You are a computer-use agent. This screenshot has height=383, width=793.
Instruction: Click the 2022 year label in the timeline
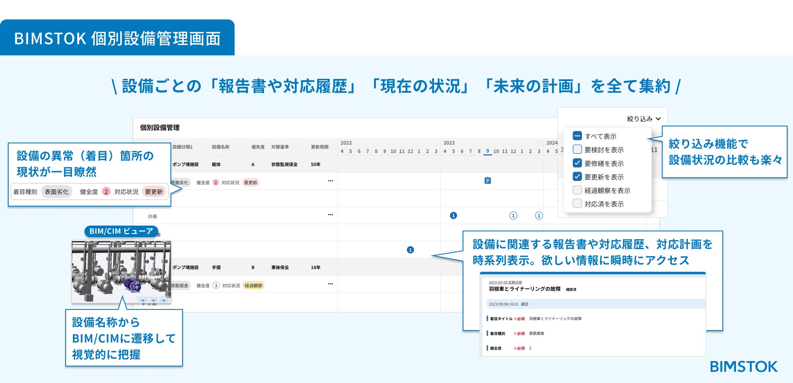click(346, 143)
